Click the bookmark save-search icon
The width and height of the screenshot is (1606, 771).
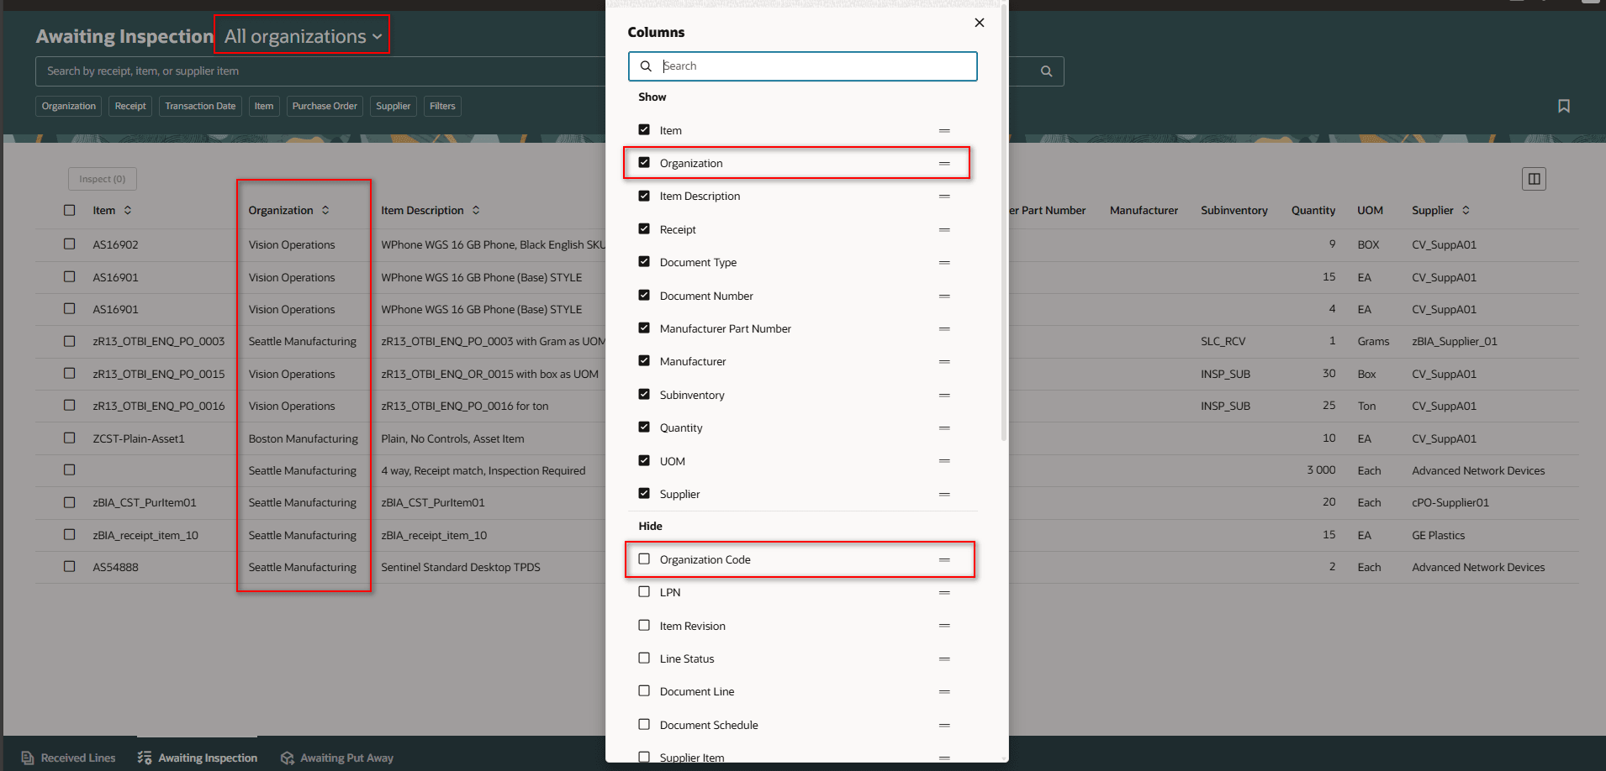(1565, 106)
